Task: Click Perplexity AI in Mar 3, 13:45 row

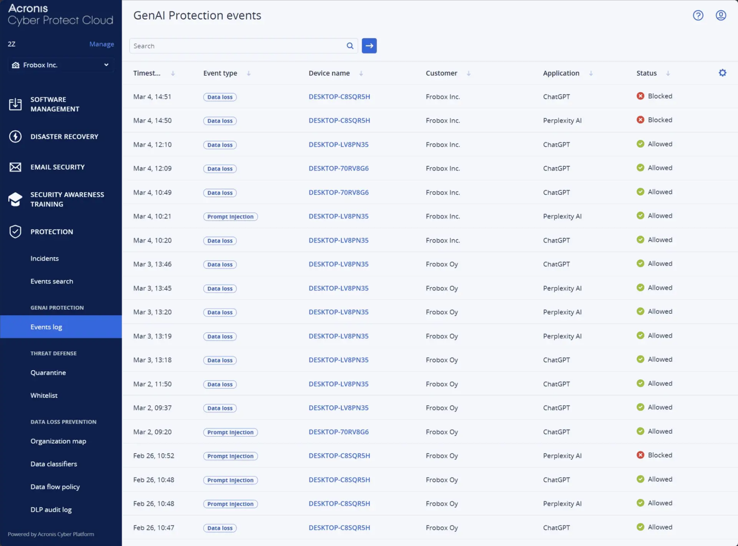Action: [x=562, y=288]
